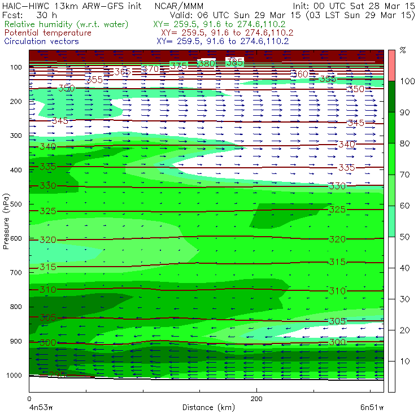Click the '370' potential temperature contour label
This screenshot has height=418, width=418.
coord(151,69)
